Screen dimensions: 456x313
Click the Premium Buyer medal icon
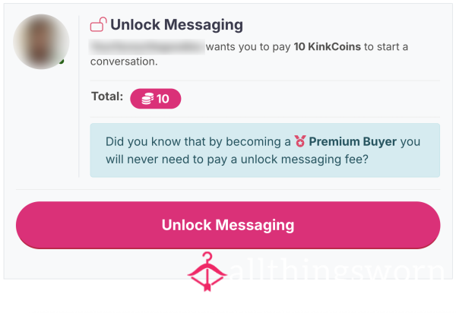pos(300,141)
